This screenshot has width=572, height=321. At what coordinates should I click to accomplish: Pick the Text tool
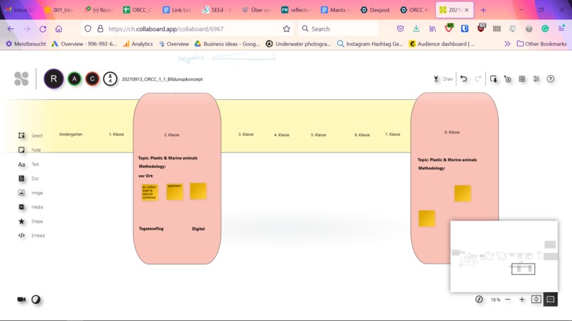pyautogui.click(x=28, y=164)
